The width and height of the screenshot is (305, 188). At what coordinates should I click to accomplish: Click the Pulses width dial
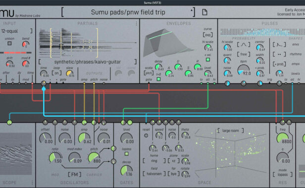tap(259, 60)
